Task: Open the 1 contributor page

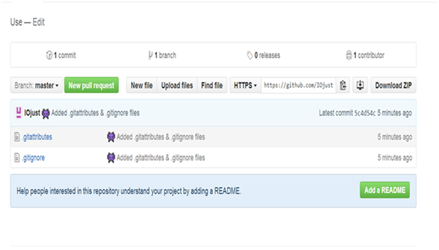Action: pos(365,55)
